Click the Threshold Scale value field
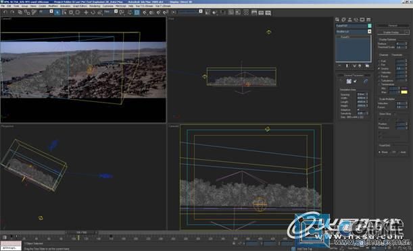413x251 pixels. (400, 47)
